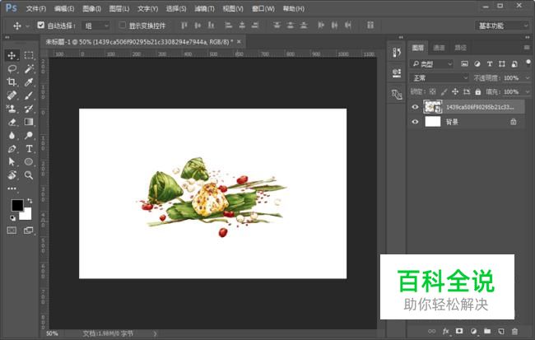Link layers with chain icon
This screenshot has height=340, width=535.
(431, 331)
